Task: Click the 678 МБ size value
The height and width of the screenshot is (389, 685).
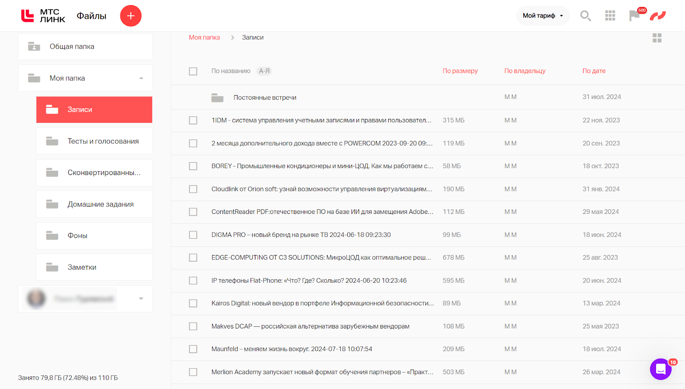Action: [453, 258]
